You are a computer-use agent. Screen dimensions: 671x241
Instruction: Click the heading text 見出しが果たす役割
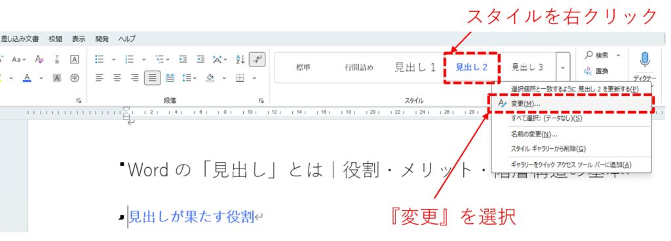click(191, 217)
